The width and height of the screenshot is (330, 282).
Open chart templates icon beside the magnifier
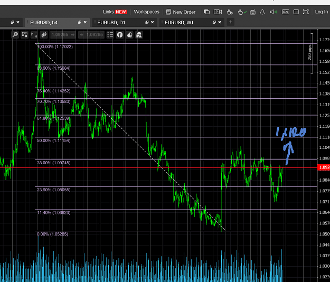[24, 35]
